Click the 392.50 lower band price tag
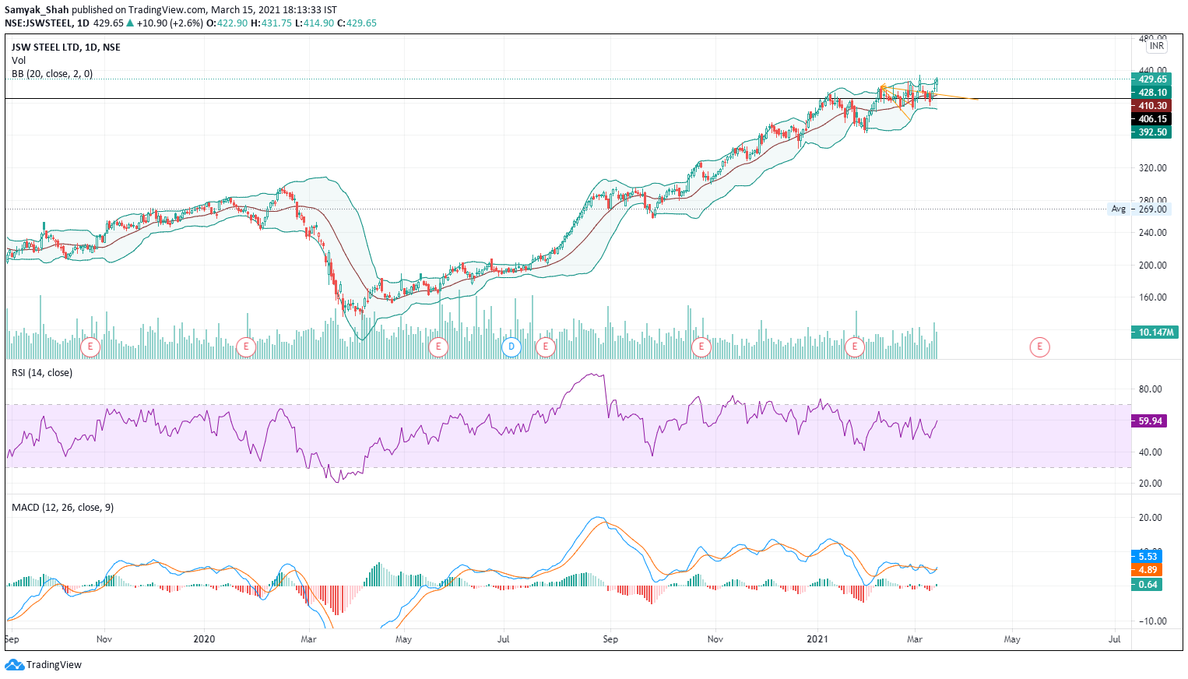Viewport: 1188px width, 679px height. coord(1151,132)
